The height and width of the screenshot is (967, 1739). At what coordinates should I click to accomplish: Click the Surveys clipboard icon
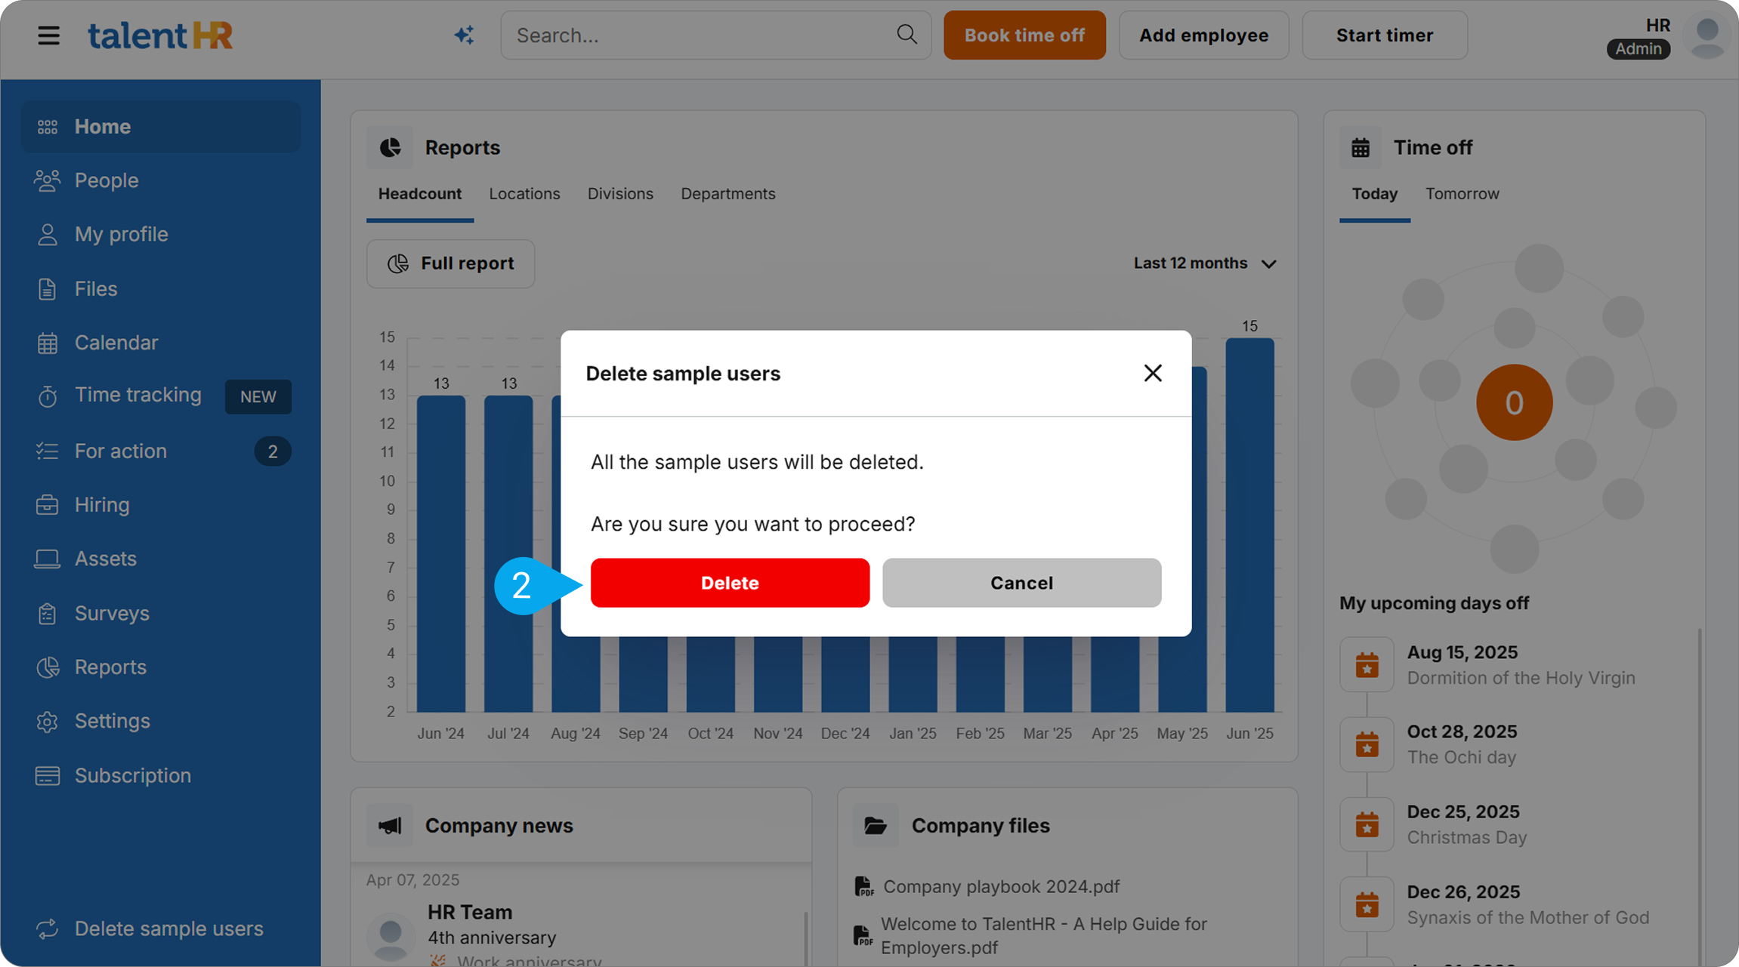[x=47, y=614]
